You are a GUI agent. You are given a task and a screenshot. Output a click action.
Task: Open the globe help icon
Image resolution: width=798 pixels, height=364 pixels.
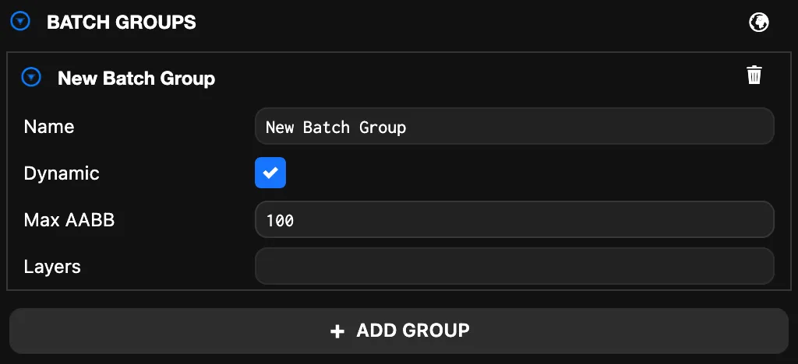tap(758, 23)
